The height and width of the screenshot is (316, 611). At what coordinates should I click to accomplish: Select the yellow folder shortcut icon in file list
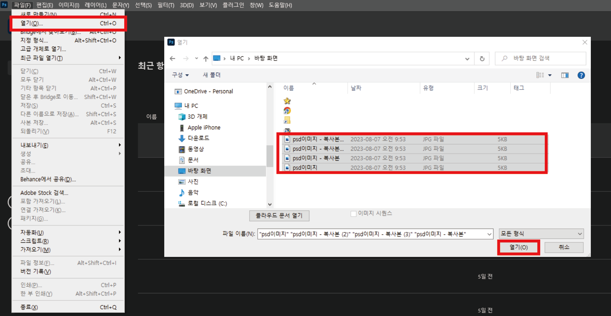click(x=287, y=120)
